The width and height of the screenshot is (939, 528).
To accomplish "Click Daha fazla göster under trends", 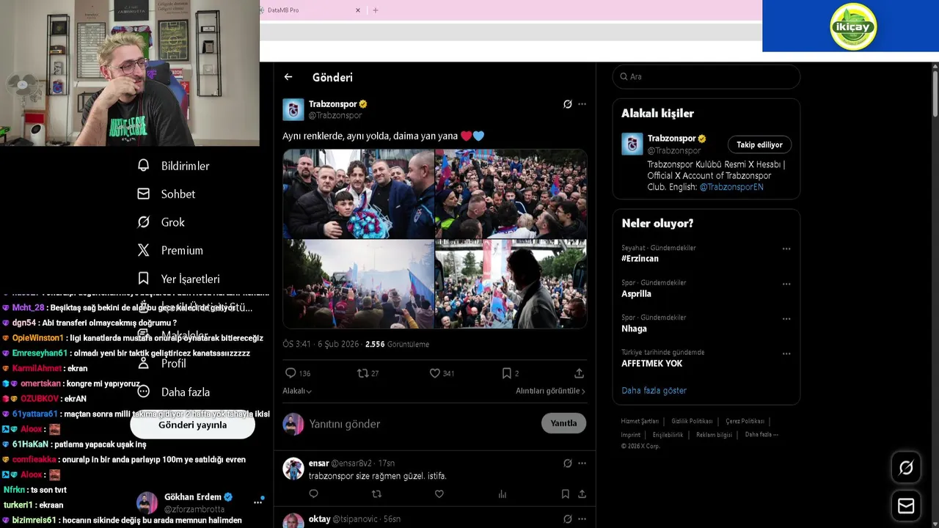I will tap(654, 391).
